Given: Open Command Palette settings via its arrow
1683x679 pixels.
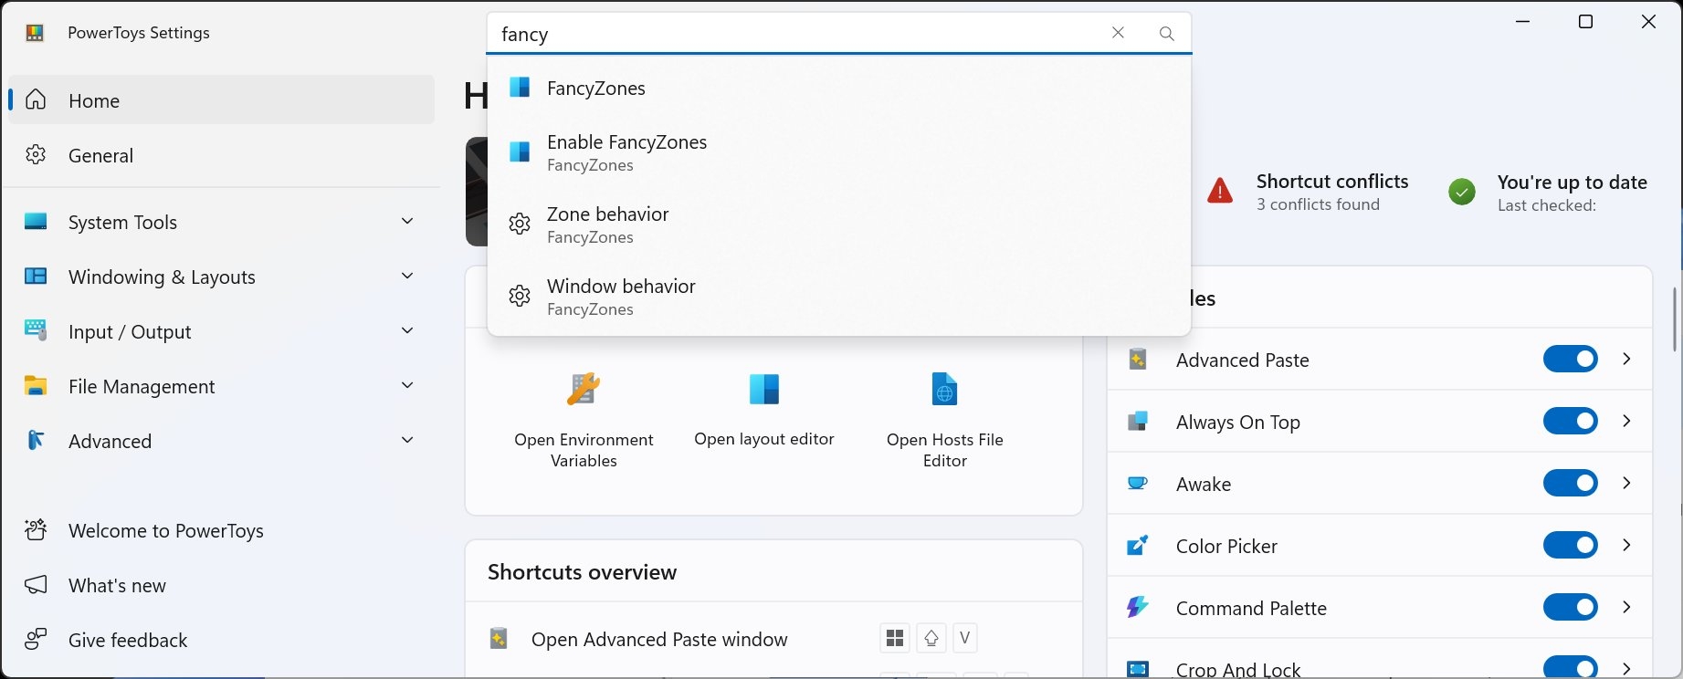Looking at the screenshot, I should pos(1626,607).
